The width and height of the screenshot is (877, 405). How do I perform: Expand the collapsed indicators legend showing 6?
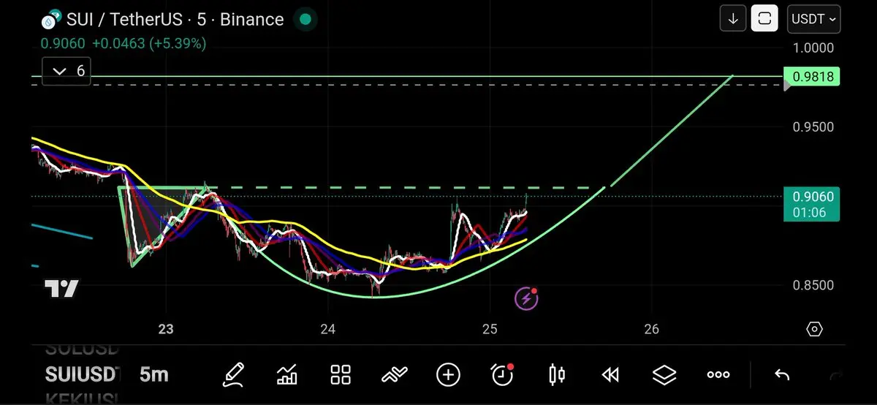click(x=66, y=71)
